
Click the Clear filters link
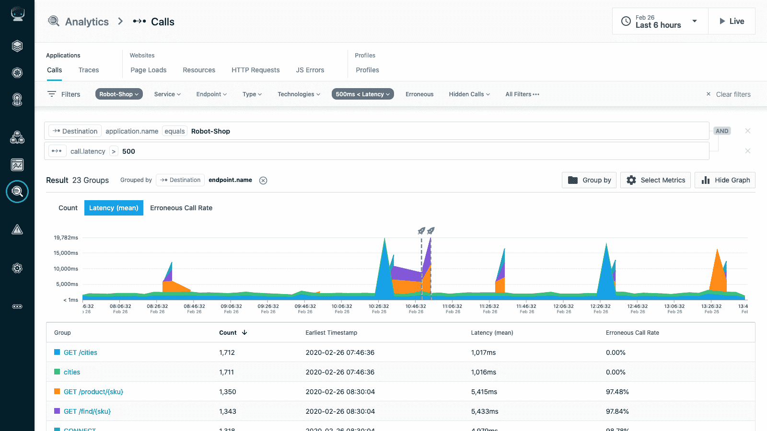click(x=733, y=94)
